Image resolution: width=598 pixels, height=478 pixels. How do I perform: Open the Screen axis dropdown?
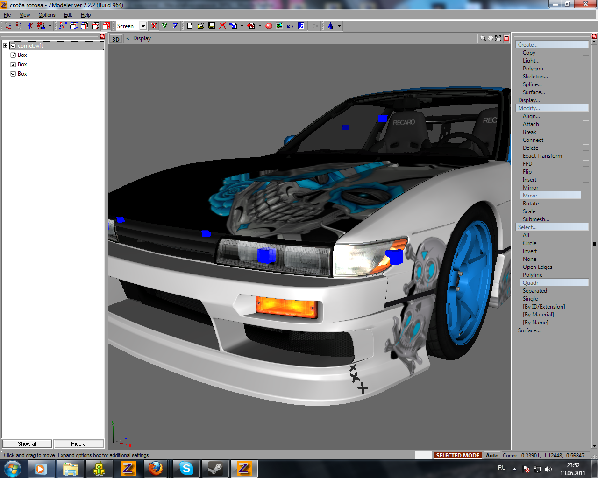143,26
